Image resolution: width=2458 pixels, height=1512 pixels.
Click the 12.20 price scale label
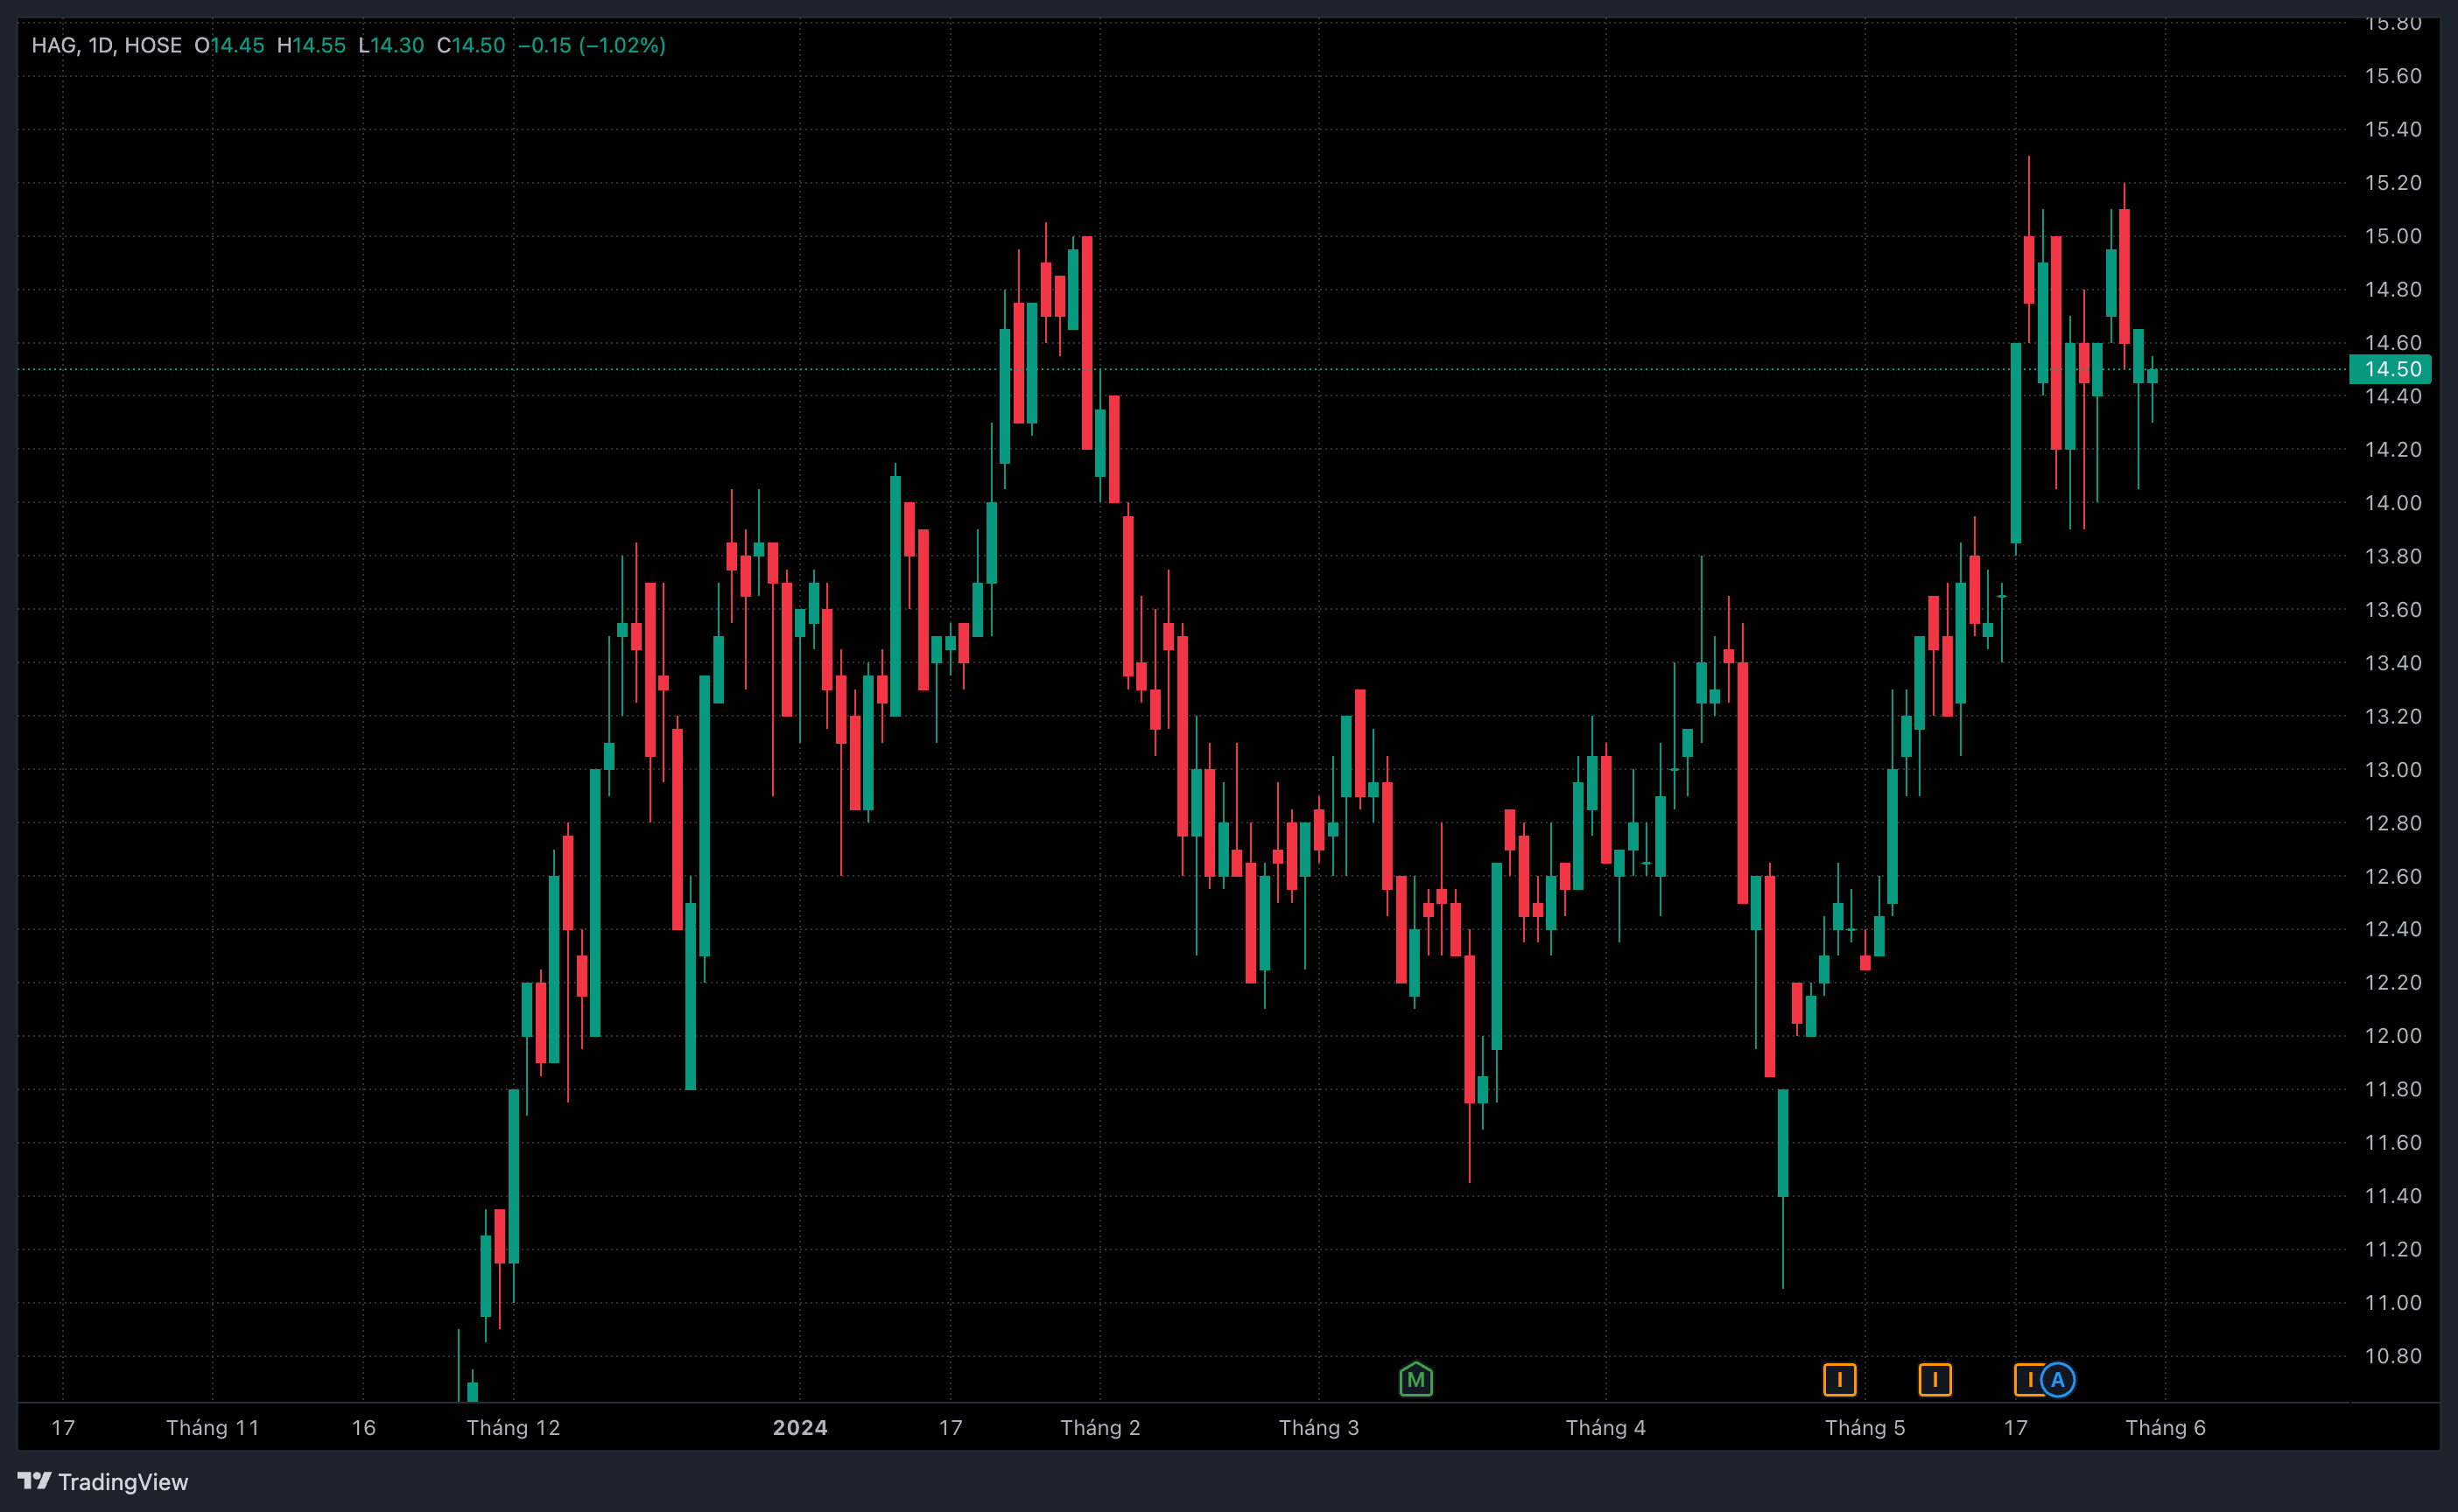tap(2393, 982)
